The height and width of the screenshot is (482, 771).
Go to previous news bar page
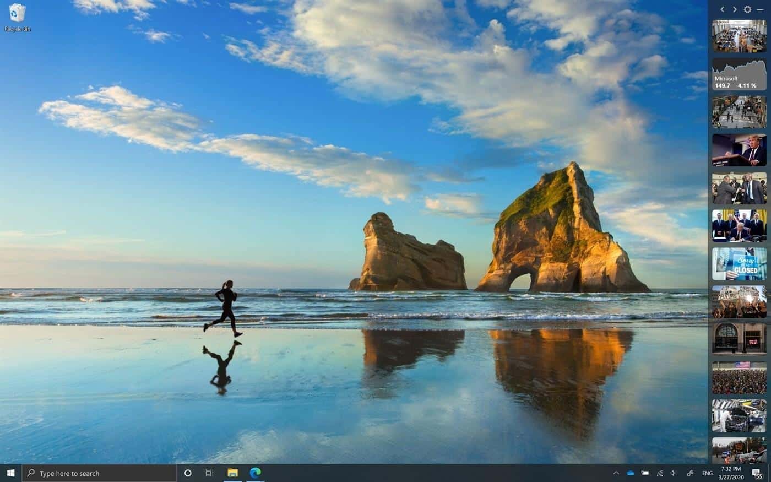coord(723,9)
